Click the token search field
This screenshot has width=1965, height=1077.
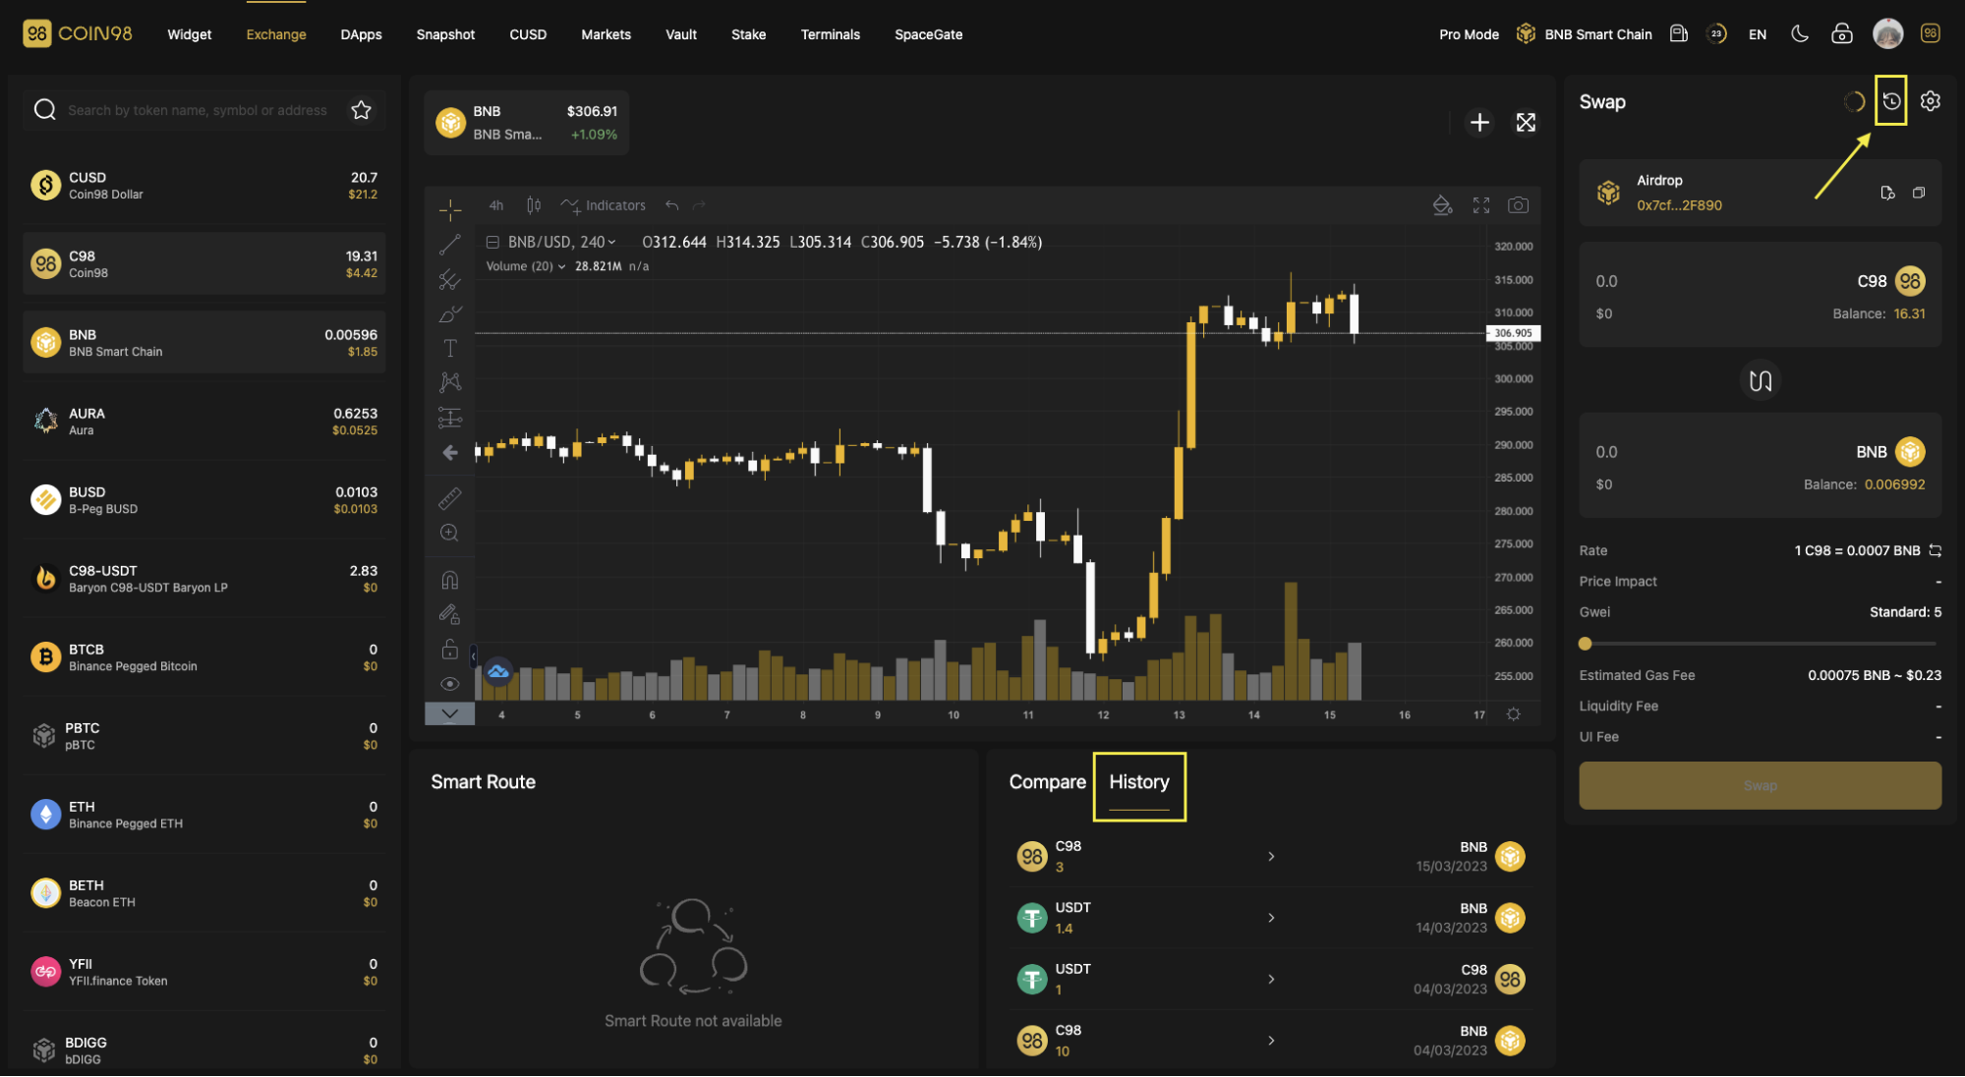pos(197,110)
